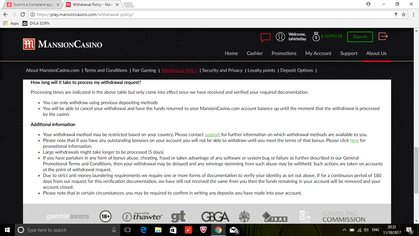Close the Withdrawal Policy browser tab
Image resolution: width=419 pixels, height=236 pixels.
click(117, 5)
